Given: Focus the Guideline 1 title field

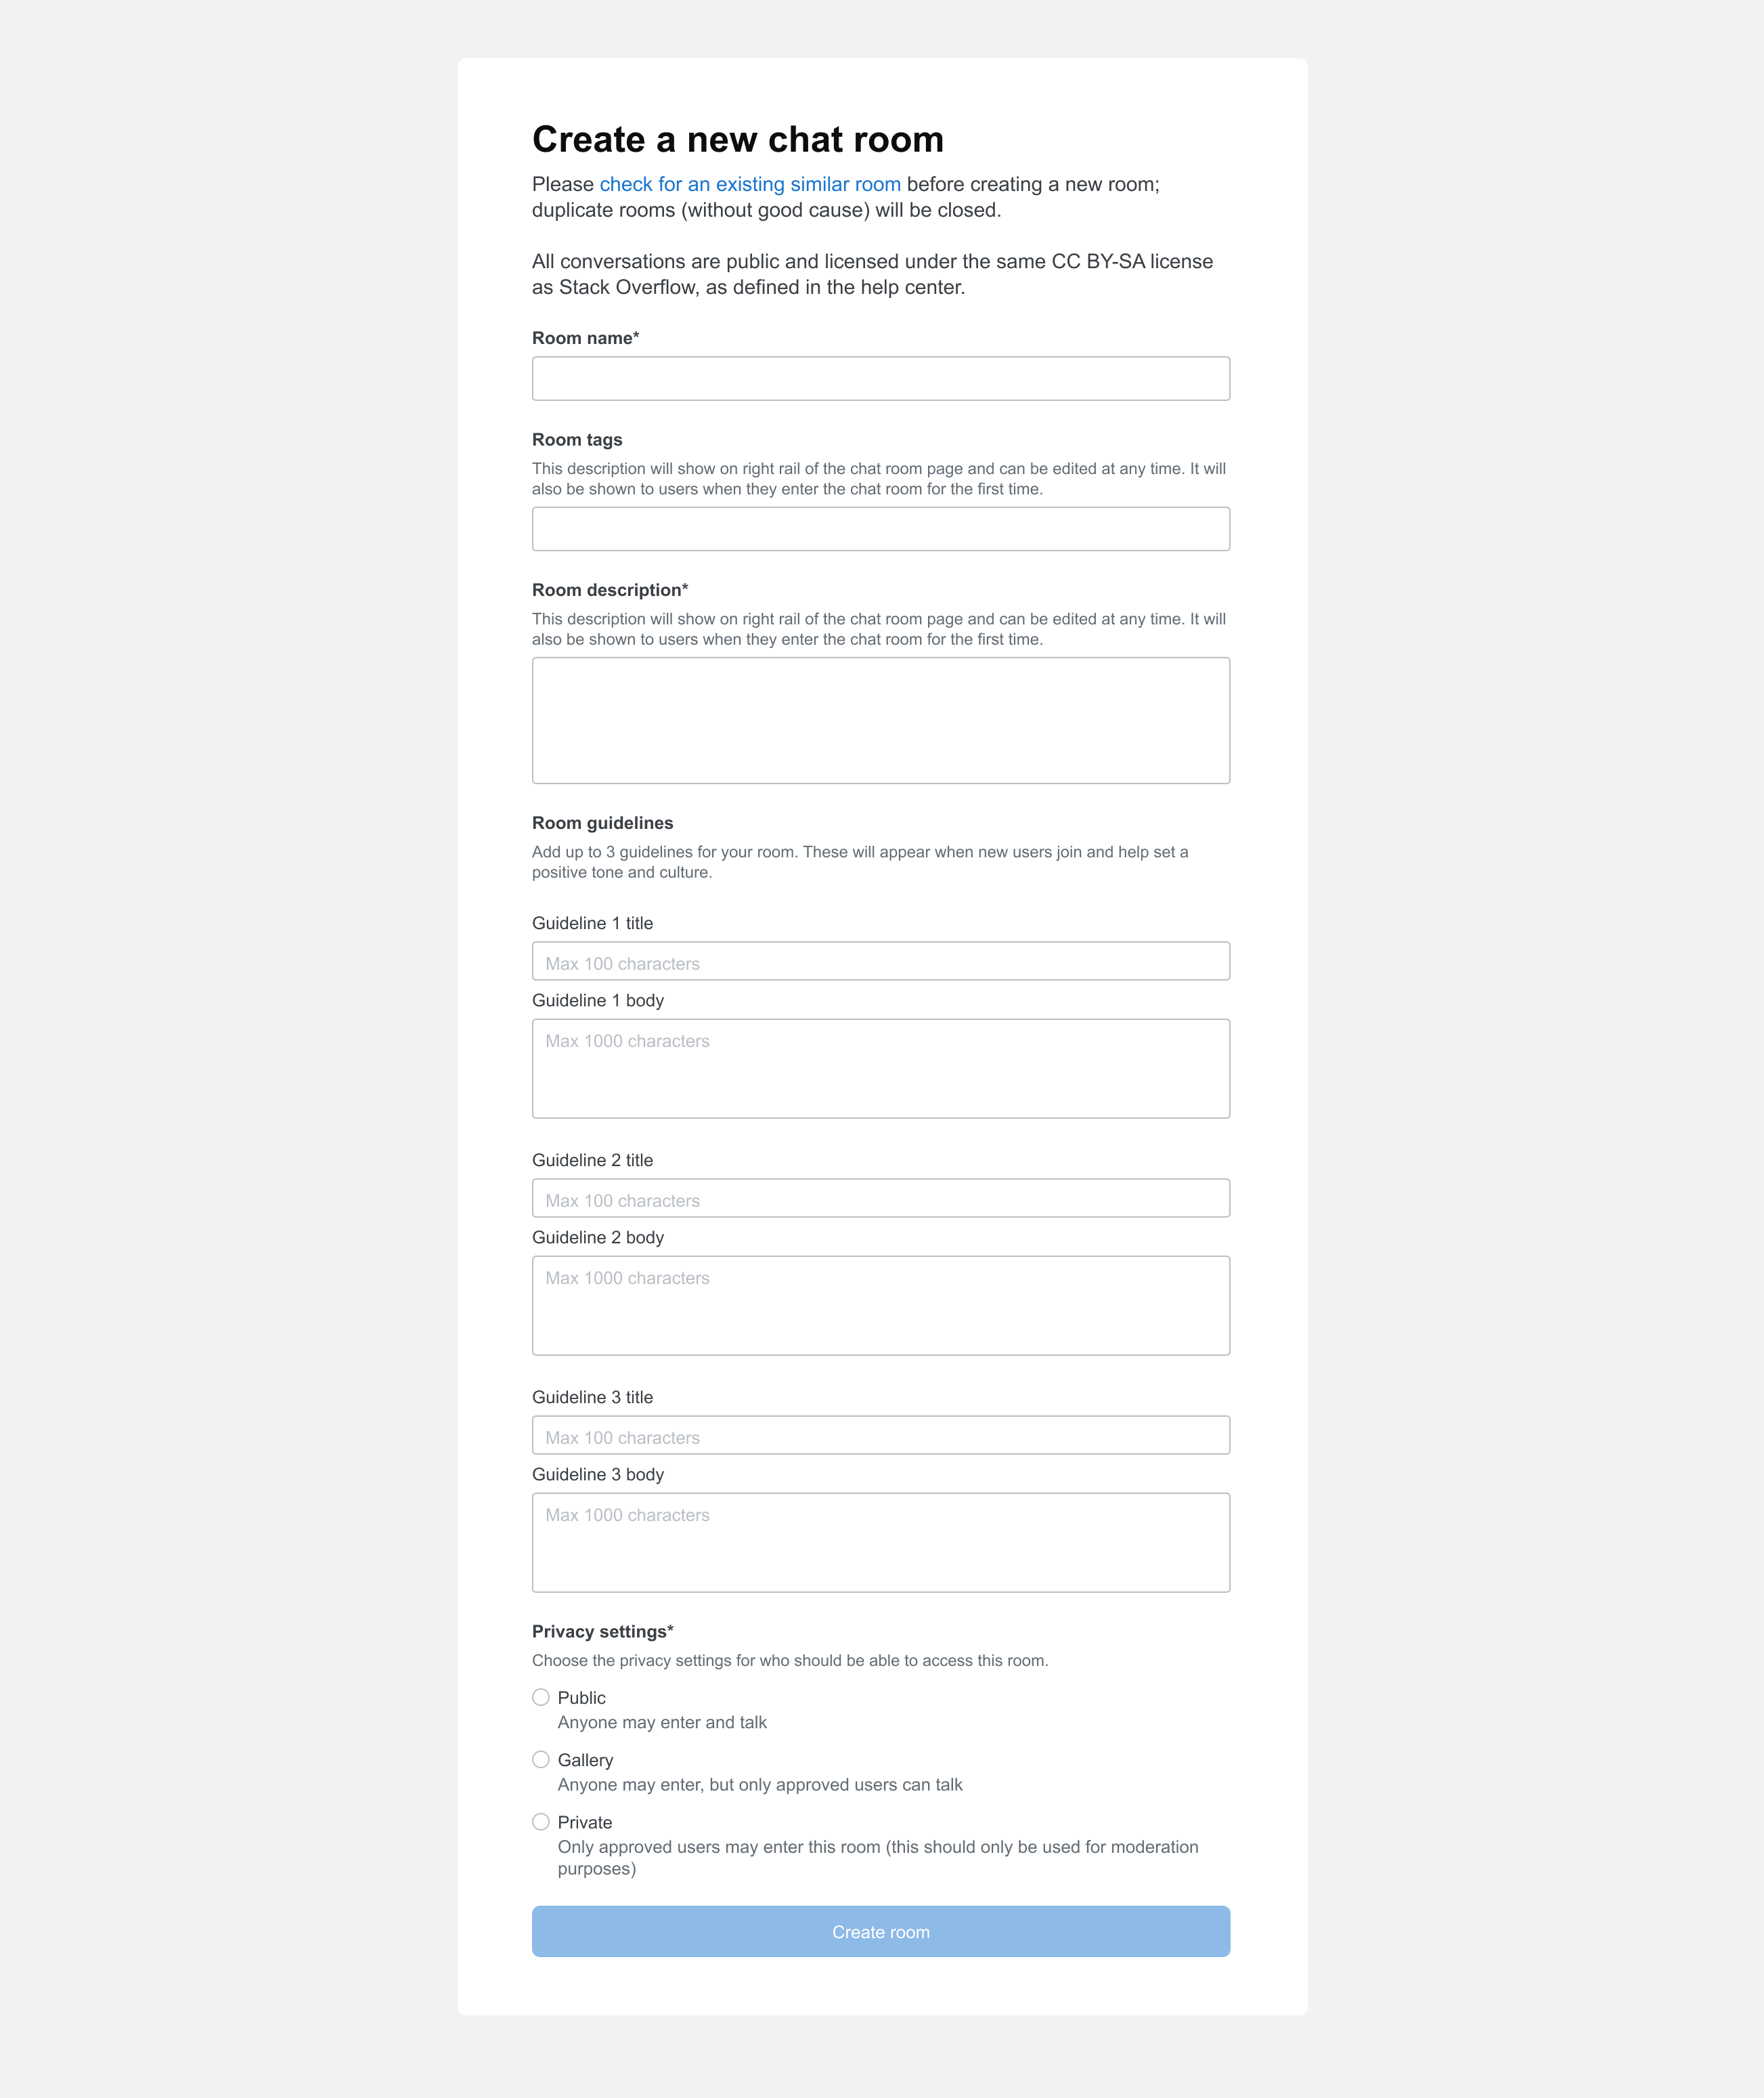Looking at the screenshot, I should click(880, 962).
